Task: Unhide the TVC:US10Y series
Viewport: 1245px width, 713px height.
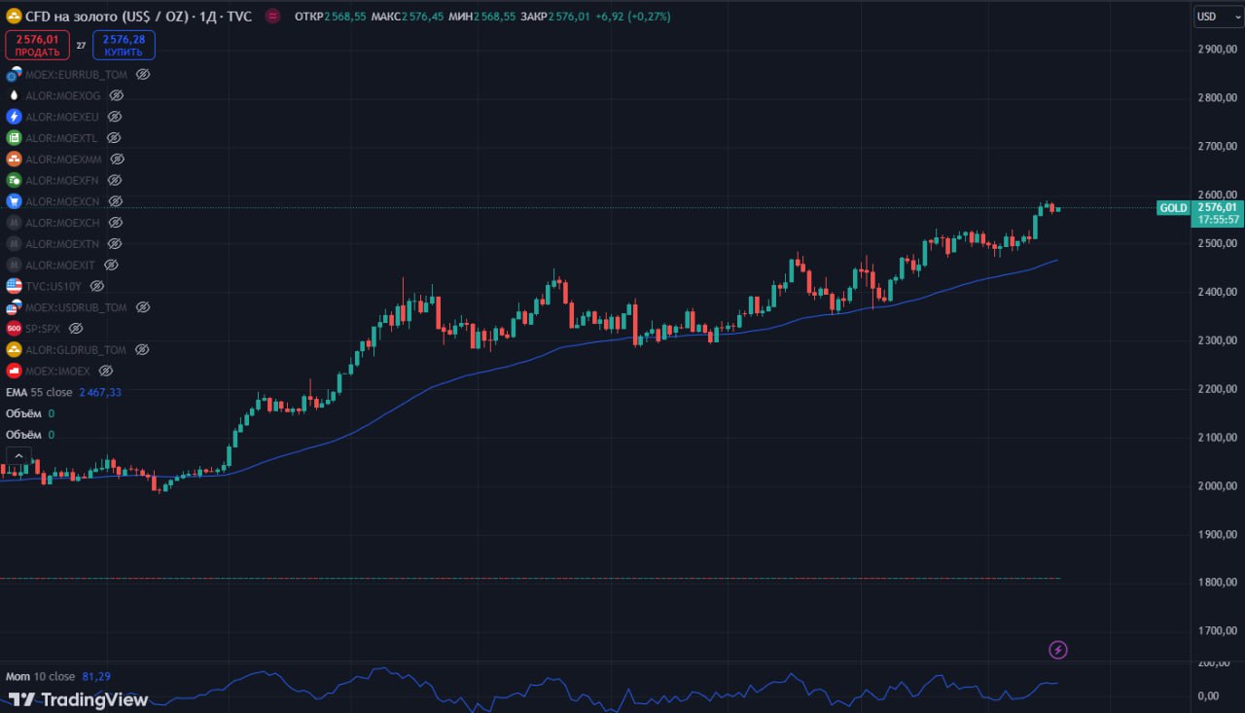Action: 97,286
